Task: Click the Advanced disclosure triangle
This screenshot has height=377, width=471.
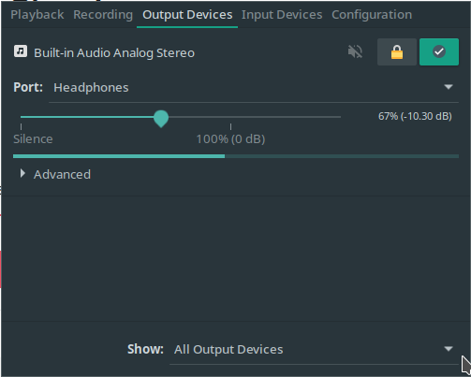Action: coord(22,174)
